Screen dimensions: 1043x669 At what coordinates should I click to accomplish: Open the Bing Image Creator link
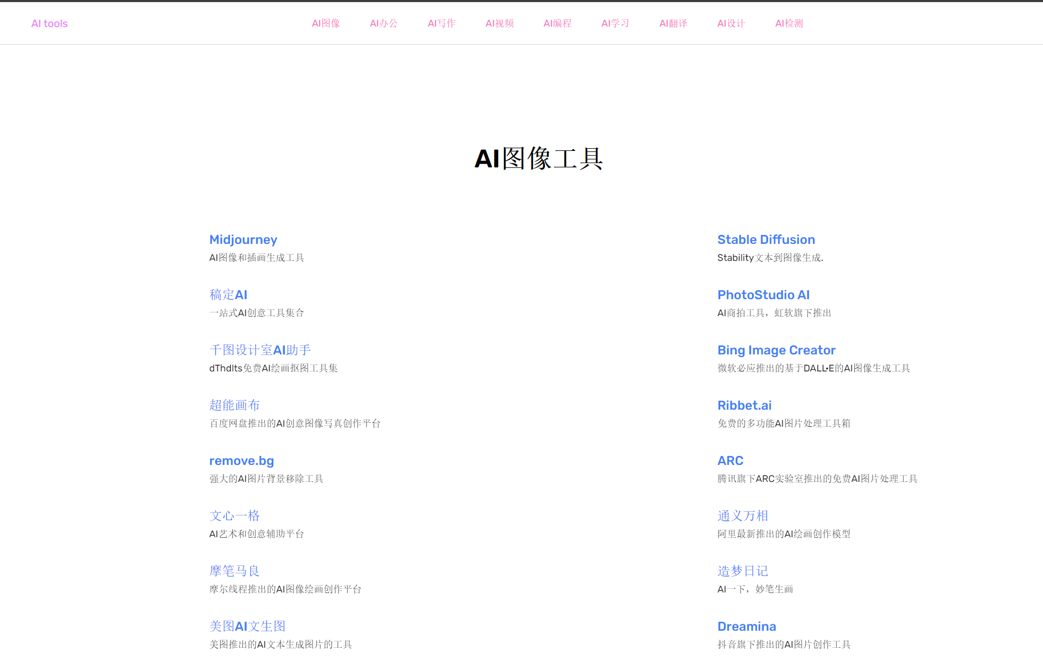click(x=777, y=350)
